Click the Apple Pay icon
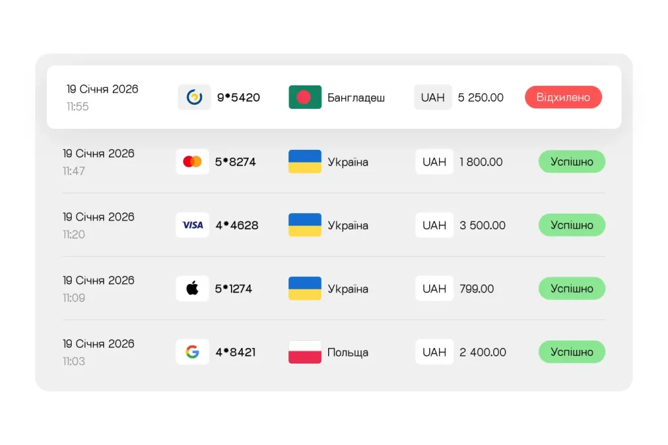Screen dimensions: 668x445 (192, 289)
